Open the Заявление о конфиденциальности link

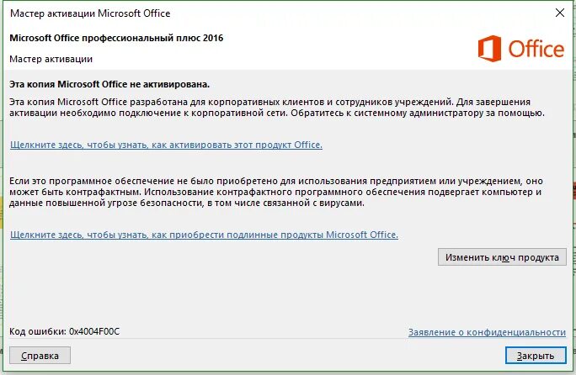[487, 332]
